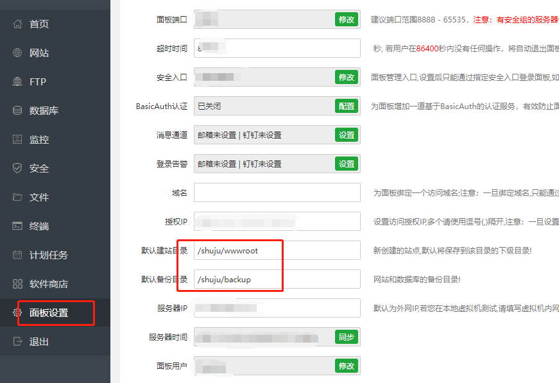
Task: Click hint text starting 新创建的站点
Action: coord(452,250)
